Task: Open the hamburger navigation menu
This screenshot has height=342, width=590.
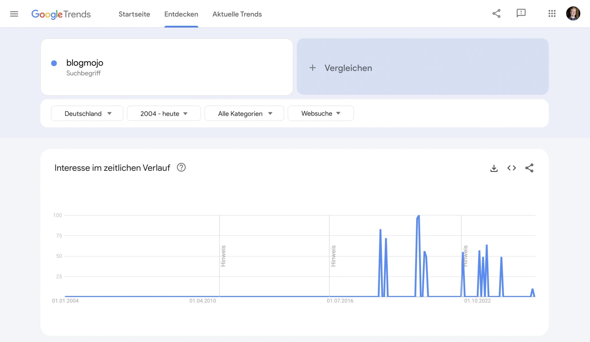Action: (14, 14)
